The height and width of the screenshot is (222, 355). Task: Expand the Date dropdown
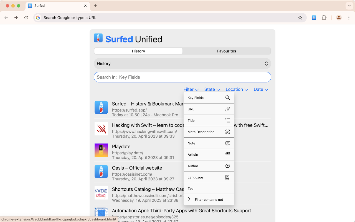point(261,89)
